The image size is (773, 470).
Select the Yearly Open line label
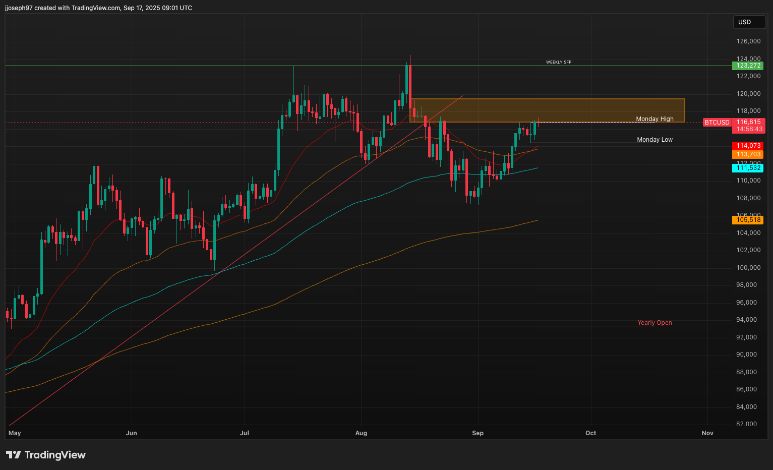pyautogui.click(x=655, y=322)
